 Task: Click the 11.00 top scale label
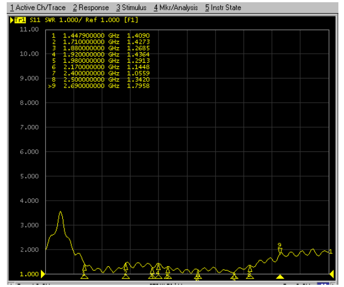[29, 29]
